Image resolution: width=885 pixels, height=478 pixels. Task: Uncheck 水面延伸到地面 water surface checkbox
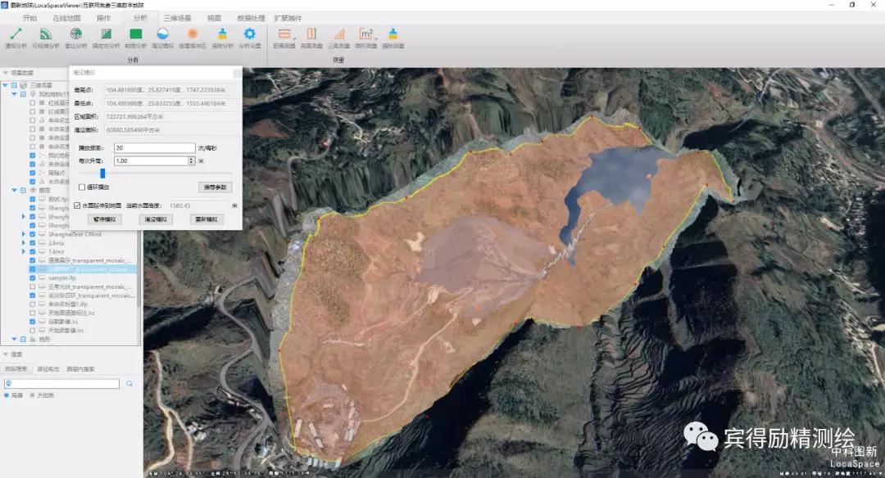[77, 205]
